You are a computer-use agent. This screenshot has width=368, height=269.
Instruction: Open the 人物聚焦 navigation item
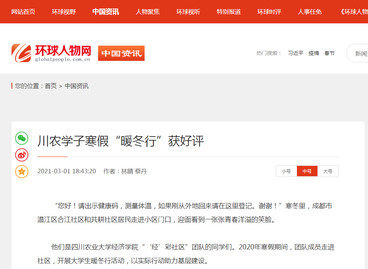pyautogui.click(x=148, y=12)
